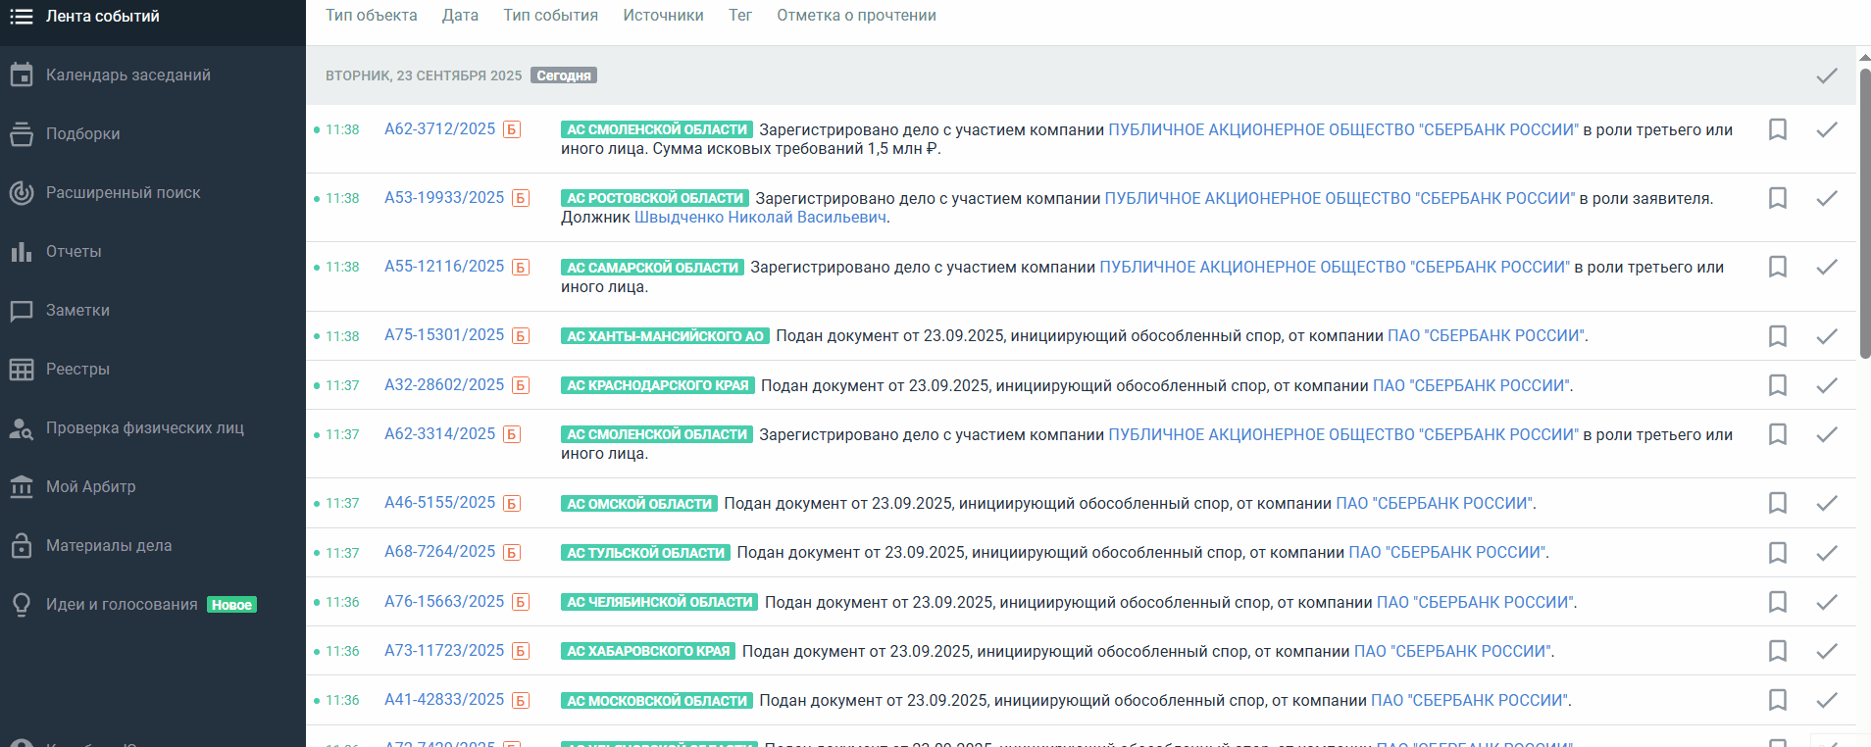Open the Реестры table icon
This screenshot has width=1871, height=747.
22,370
